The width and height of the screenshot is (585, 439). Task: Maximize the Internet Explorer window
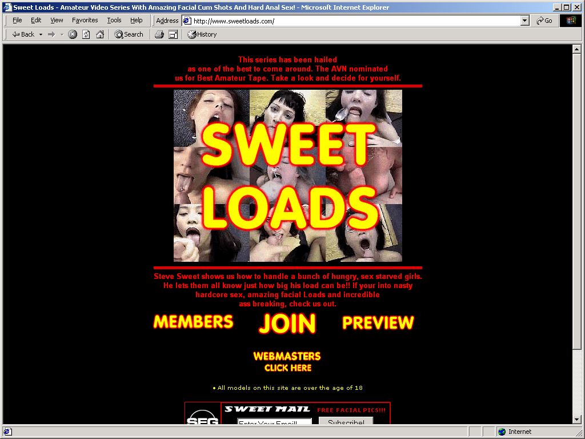566,7
